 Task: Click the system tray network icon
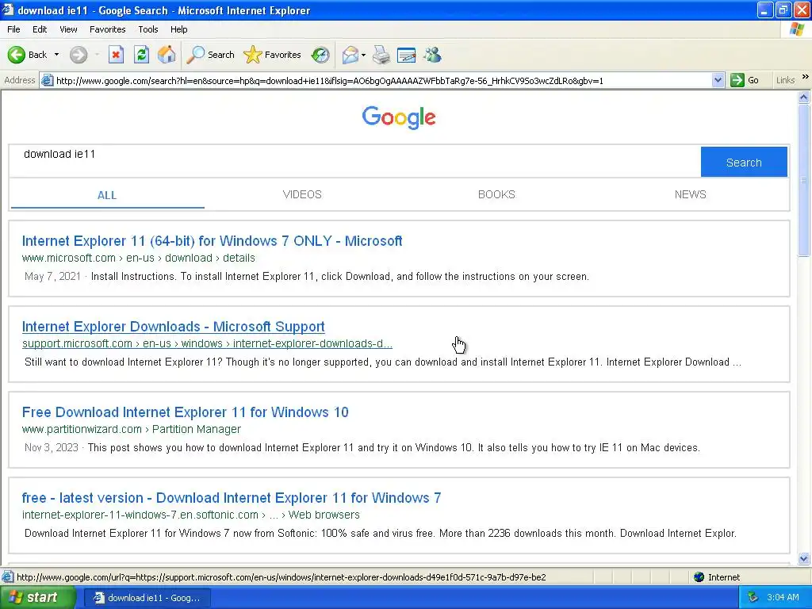753,597
